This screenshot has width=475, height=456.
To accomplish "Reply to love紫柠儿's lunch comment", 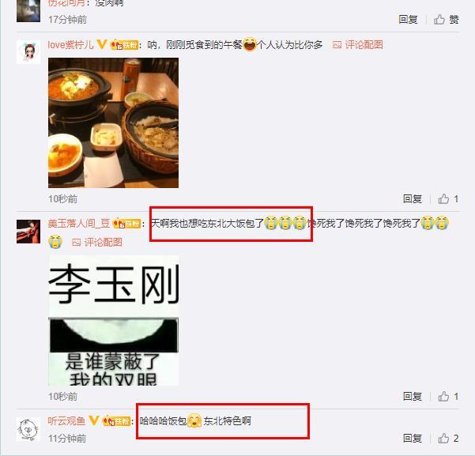I will [x=413, y=199].
